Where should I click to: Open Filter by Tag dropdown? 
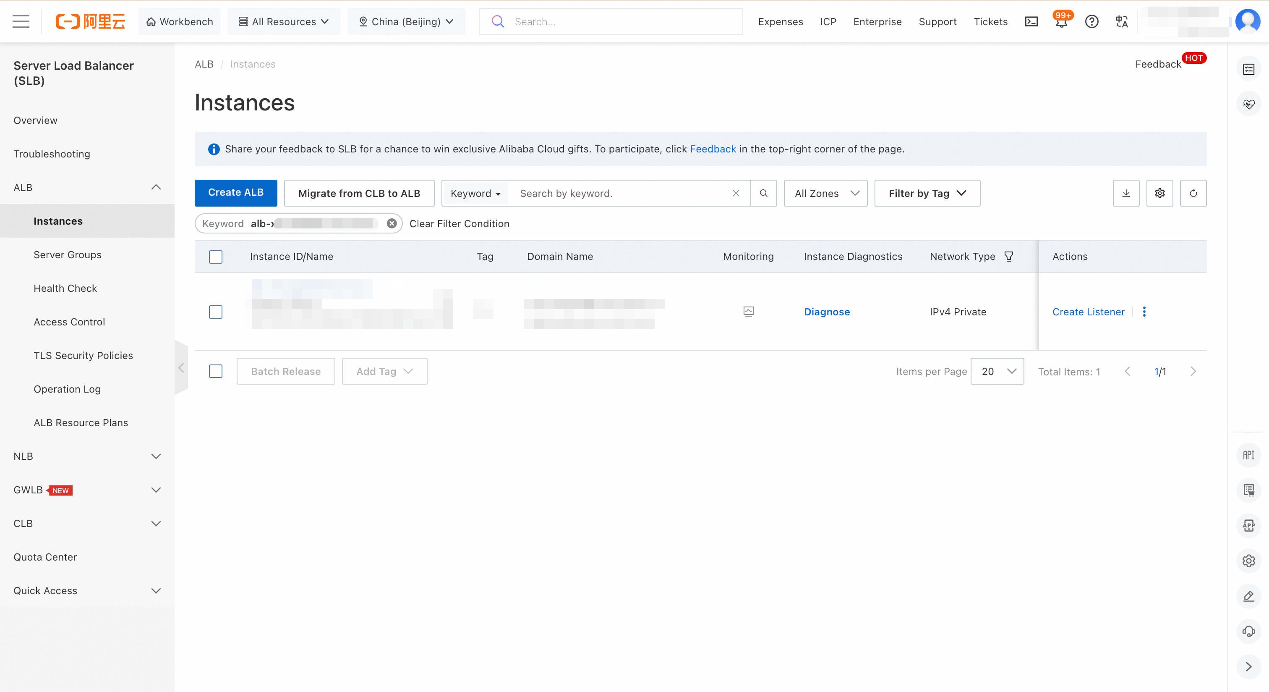(x=927, y=193)
